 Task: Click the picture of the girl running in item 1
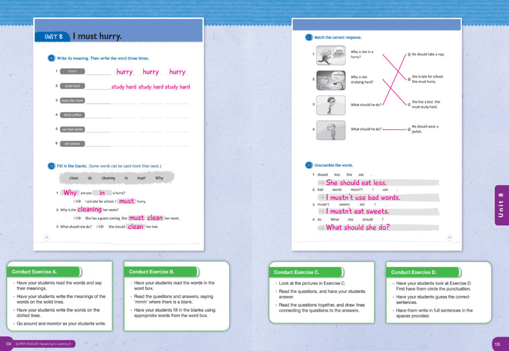(x=331, y=55)
